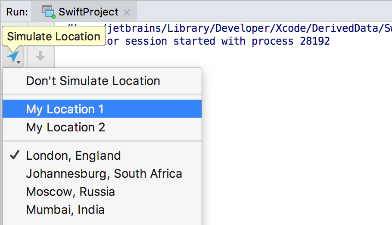
Task: Choose Don't Simulate Location
Action: [x=93, y=81]
